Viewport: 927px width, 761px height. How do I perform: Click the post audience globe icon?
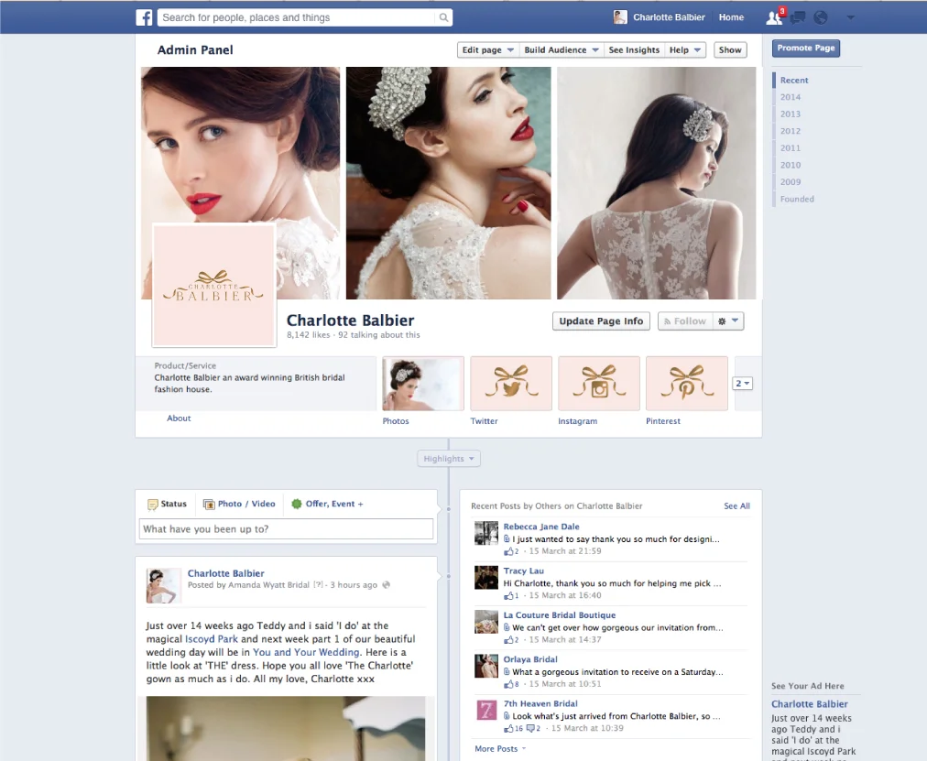click(x=386, y=585)
